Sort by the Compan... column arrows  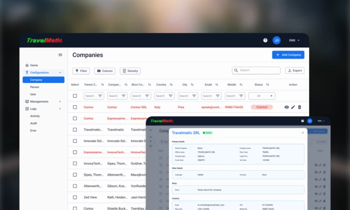(x=126, y=84)
